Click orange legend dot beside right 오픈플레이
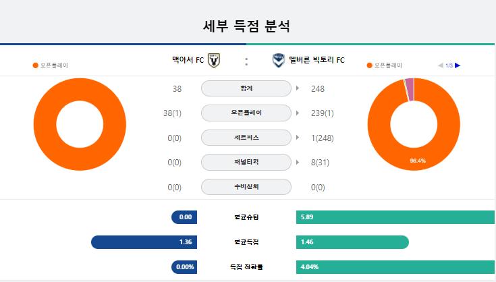This screenshot has width=496, height=282. point(370,65)
